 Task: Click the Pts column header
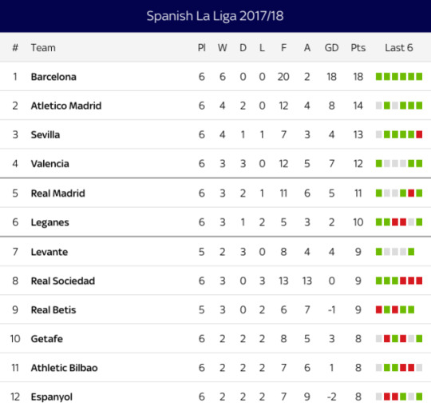click(x=358, y=48)
